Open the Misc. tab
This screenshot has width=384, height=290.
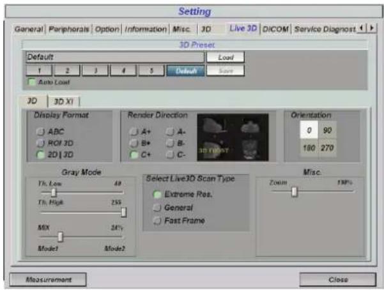181,29
